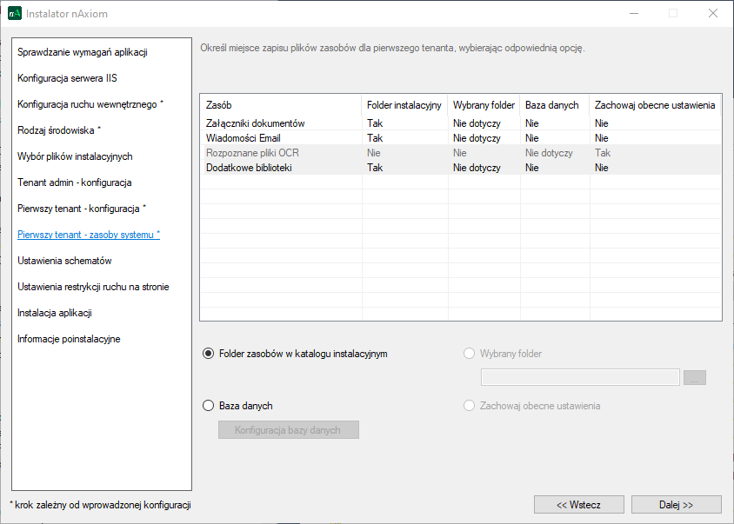Open step 'Instalacja aplikacji'
This screenshot has height=524, width=734.
click(x=54, y=313)
